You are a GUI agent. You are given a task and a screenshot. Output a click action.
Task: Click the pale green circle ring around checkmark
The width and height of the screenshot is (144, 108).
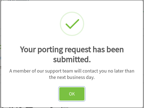pos(72,24)
